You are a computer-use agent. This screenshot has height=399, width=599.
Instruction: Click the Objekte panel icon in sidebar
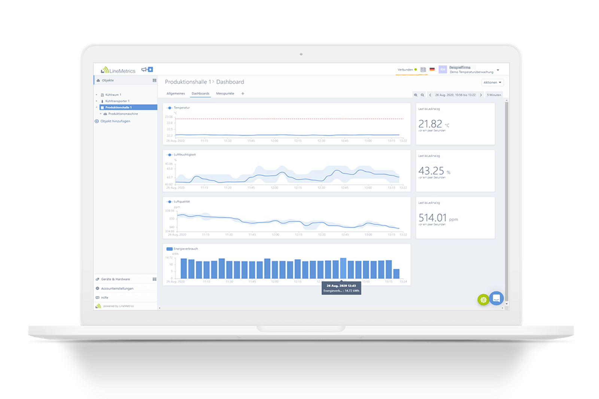(x=155, y=80)
